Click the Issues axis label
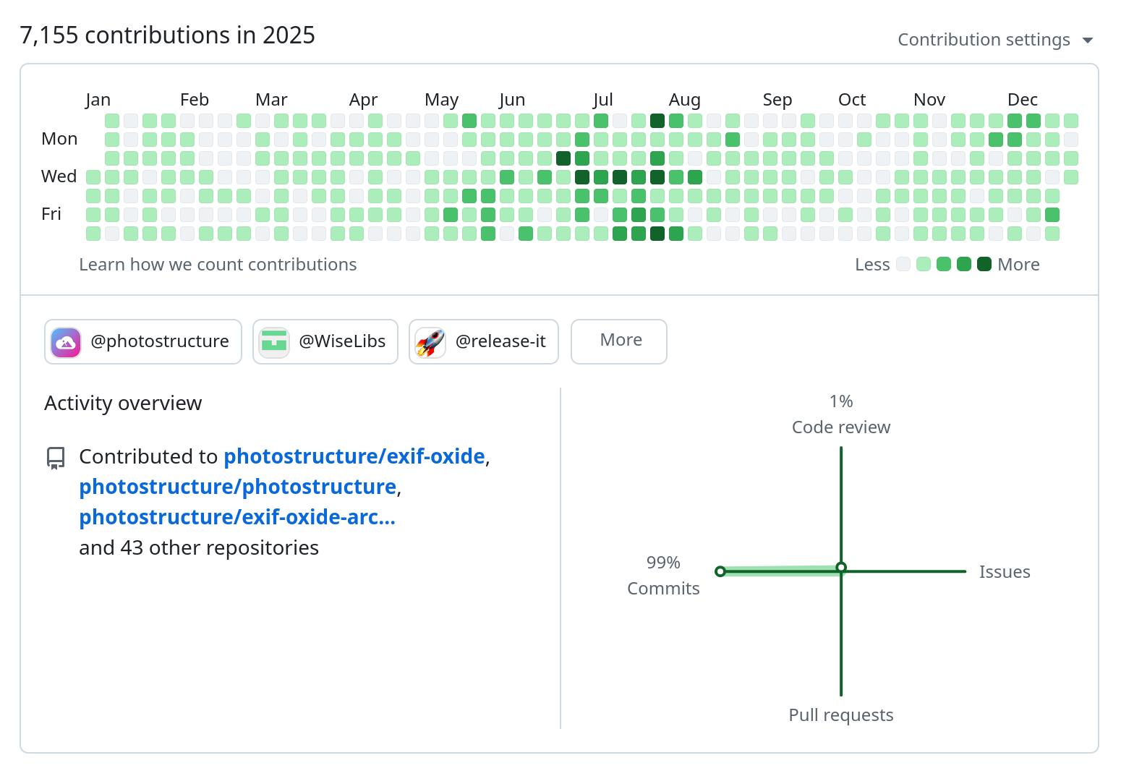The width and height of the screenshot is (1121, 776). (x=1005, y=572)
